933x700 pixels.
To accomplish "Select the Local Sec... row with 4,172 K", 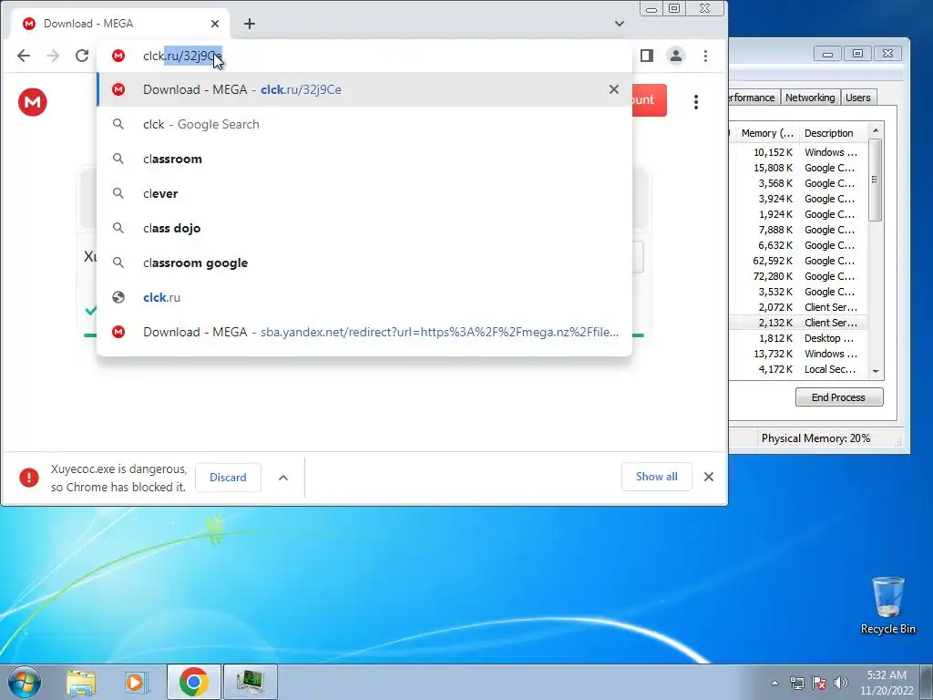I will 798,369.
